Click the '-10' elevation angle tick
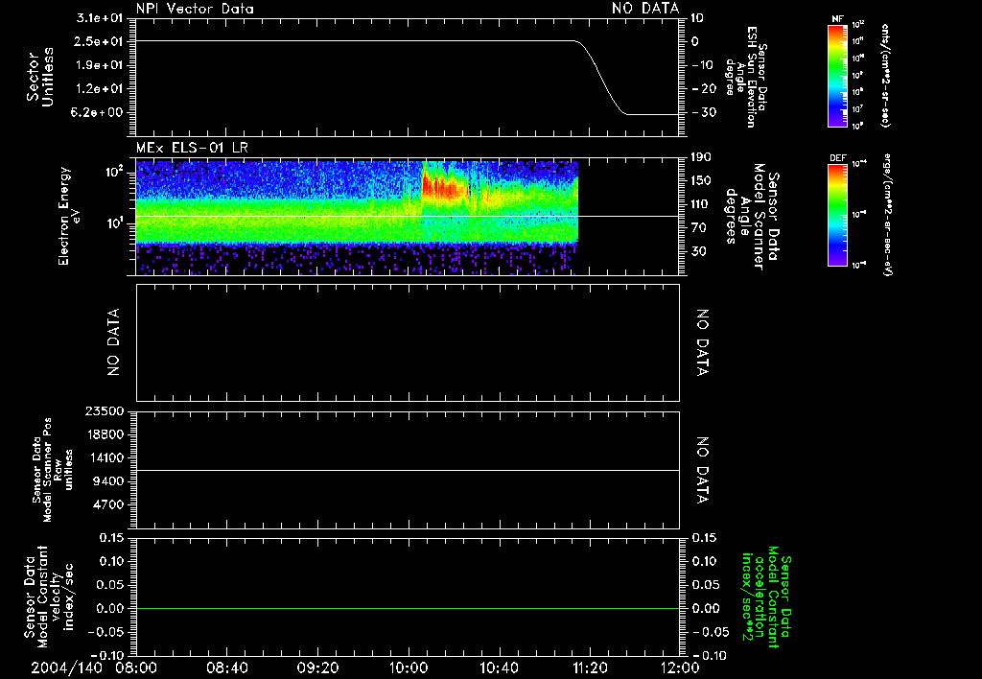The height and width of the screenshot is (679, 982). click(x=703, y=65)
